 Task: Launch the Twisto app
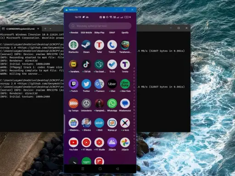pos(125,65)
